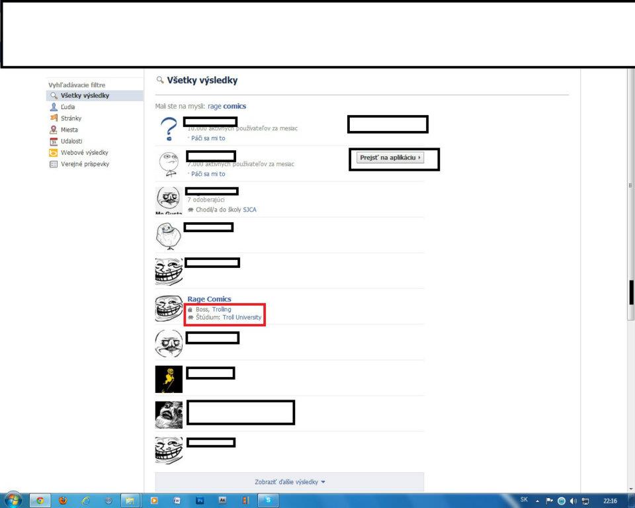Click the scrollbar down arrow
The width and height of the screenshot is (635, 508).
click(631, 489)
